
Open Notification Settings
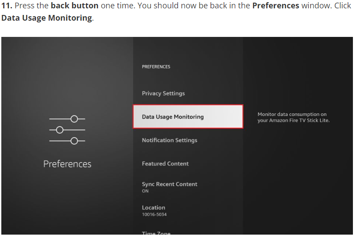tap(169, 141)
